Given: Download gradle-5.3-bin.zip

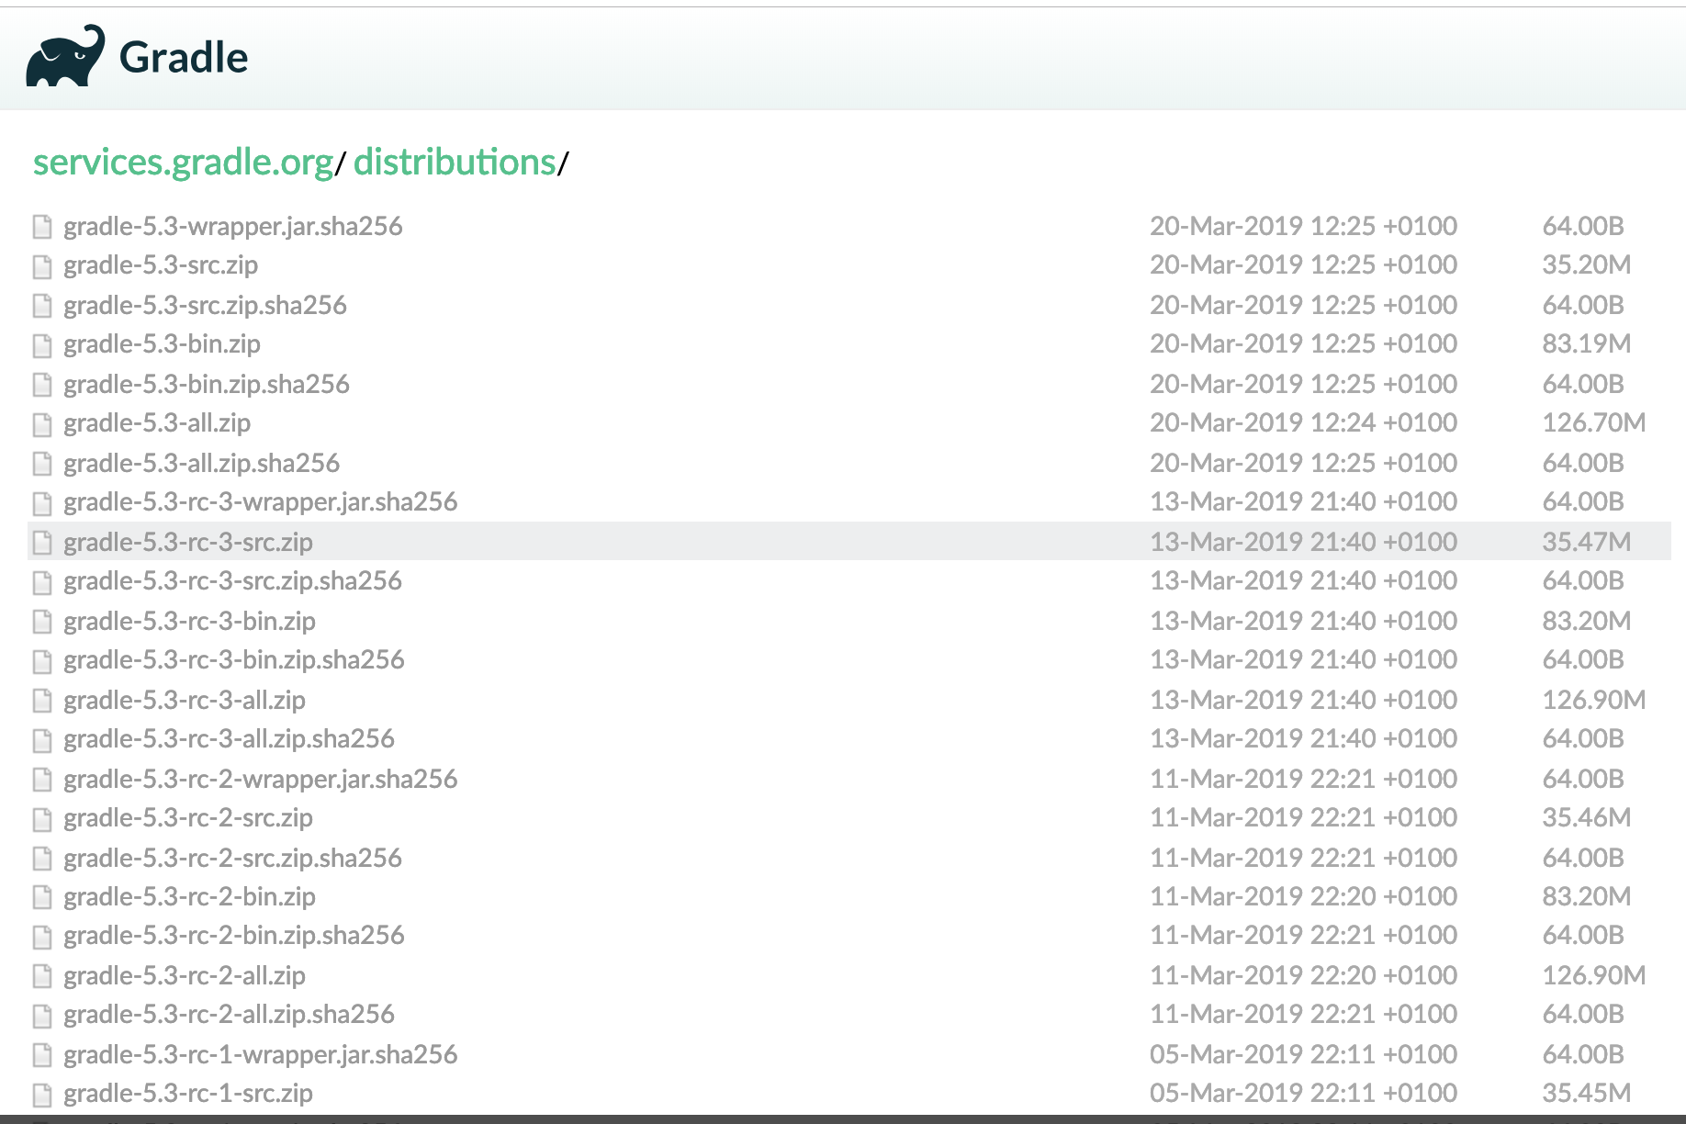Looking at the screenshot, I should 162,344.
